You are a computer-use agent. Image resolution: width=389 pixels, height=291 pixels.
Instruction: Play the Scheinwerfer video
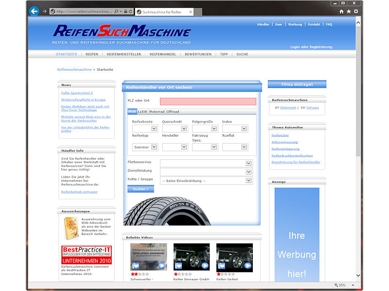(162, 266)
